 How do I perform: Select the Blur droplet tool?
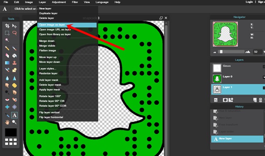7,78
